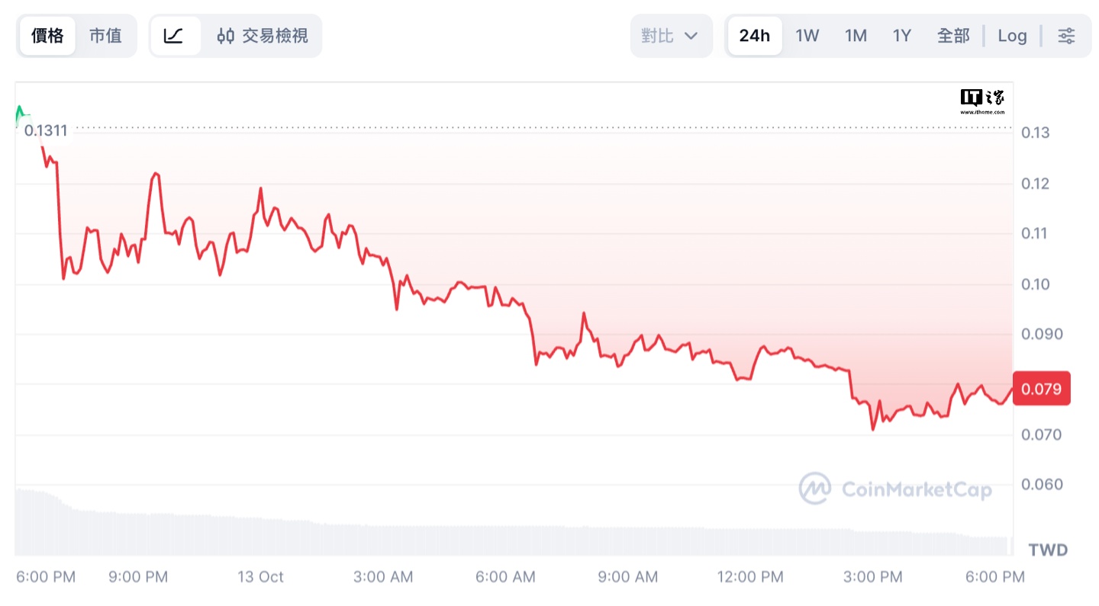This screenshot has height=606, width=1099.
Task: Choose the 1M time range
Action: coord(856,36)
